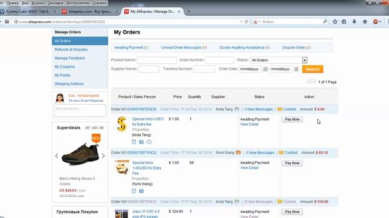Click snapshot icon under Yumi Wang product
389x218 pixels.
[x=142, y=191]
